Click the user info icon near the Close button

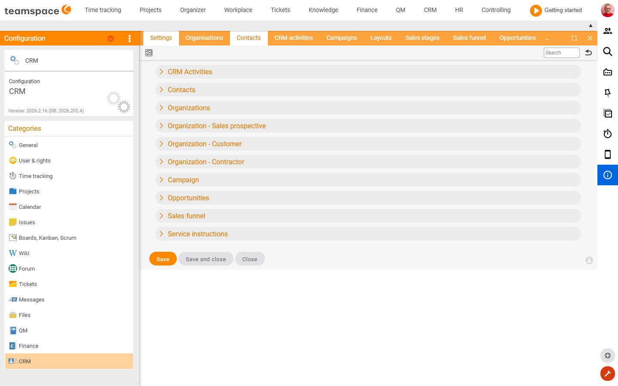coord(589,260)
